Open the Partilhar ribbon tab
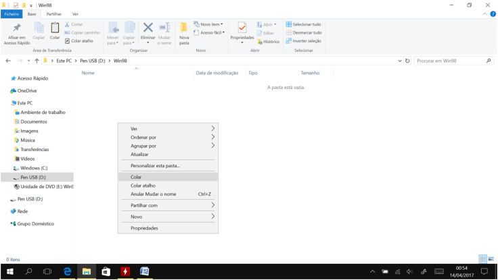498x280 pixels. [53, 13]
